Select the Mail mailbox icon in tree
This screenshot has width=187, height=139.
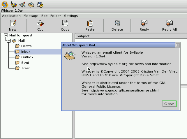click(14, 41)
